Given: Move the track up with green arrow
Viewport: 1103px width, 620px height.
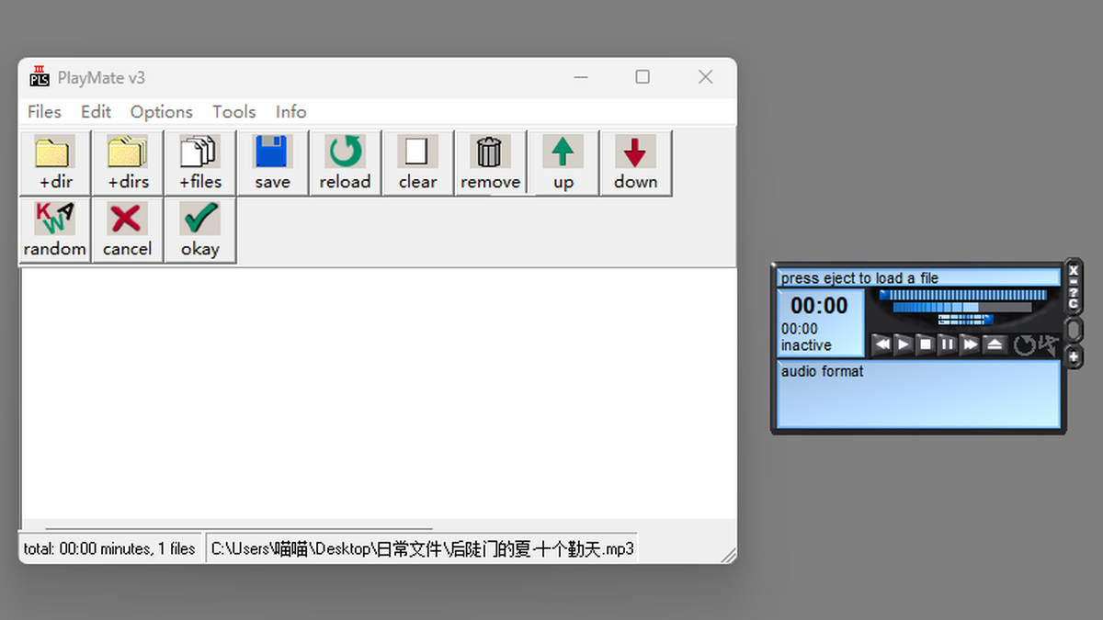Looking at the screenshot, I should [563, 163].
